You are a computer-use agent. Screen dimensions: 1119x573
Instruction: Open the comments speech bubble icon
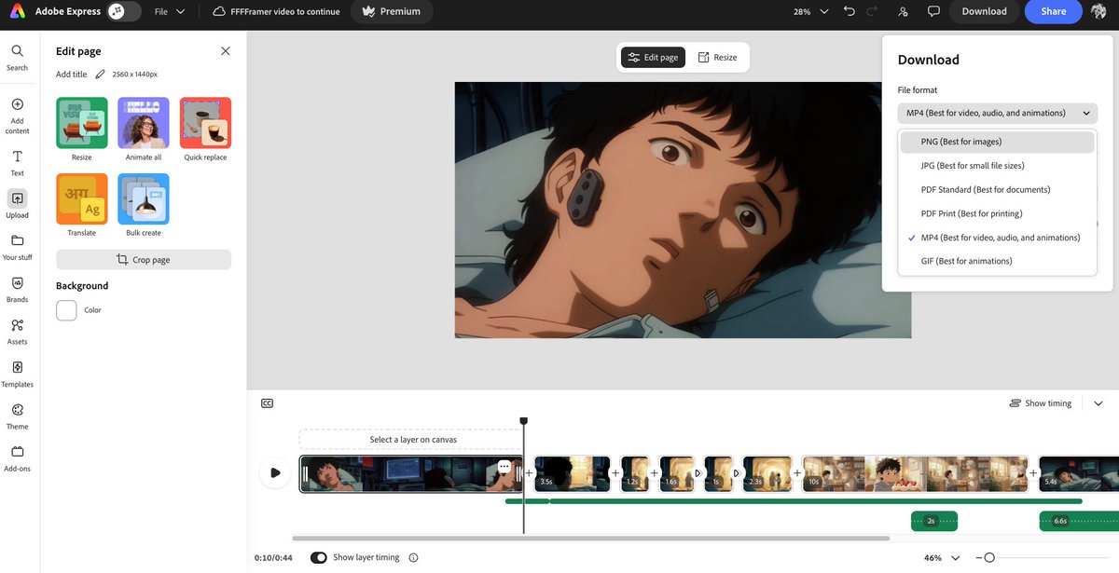click(x=933, y=11)
